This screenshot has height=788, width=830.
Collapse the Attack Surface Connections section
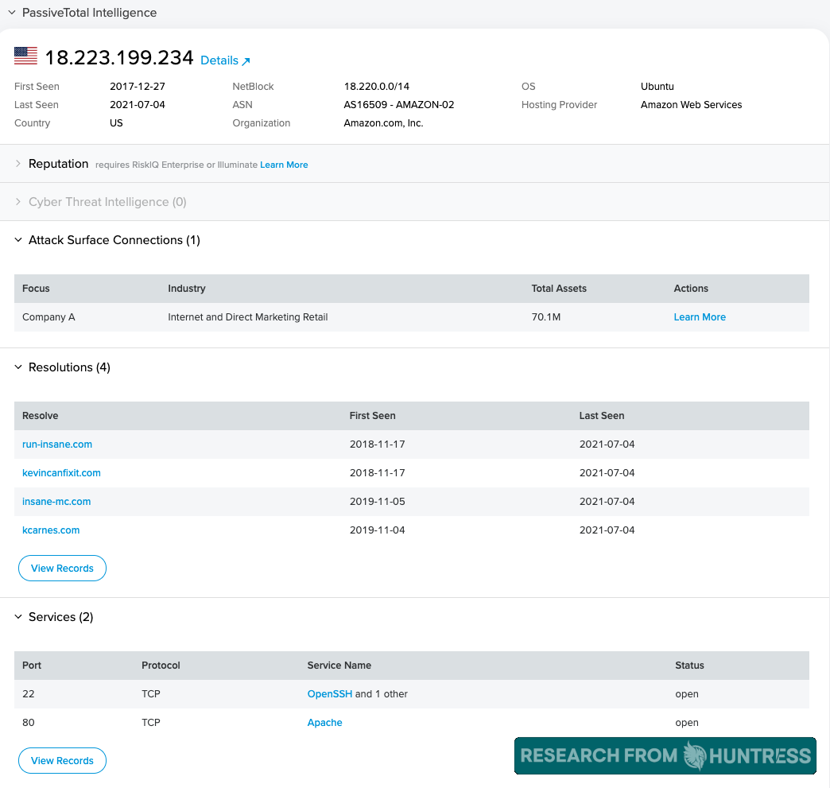pos(17,239)
